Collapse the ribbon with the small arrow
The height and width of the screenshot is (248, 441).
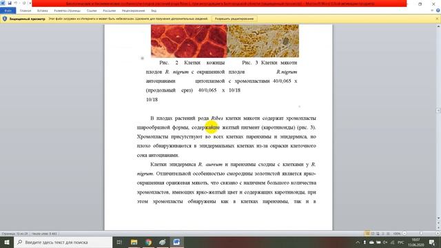coord(432,10)
